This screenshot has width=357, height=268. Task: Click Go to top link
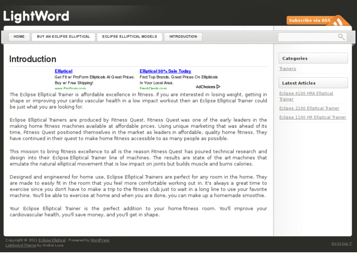[341, 243]
